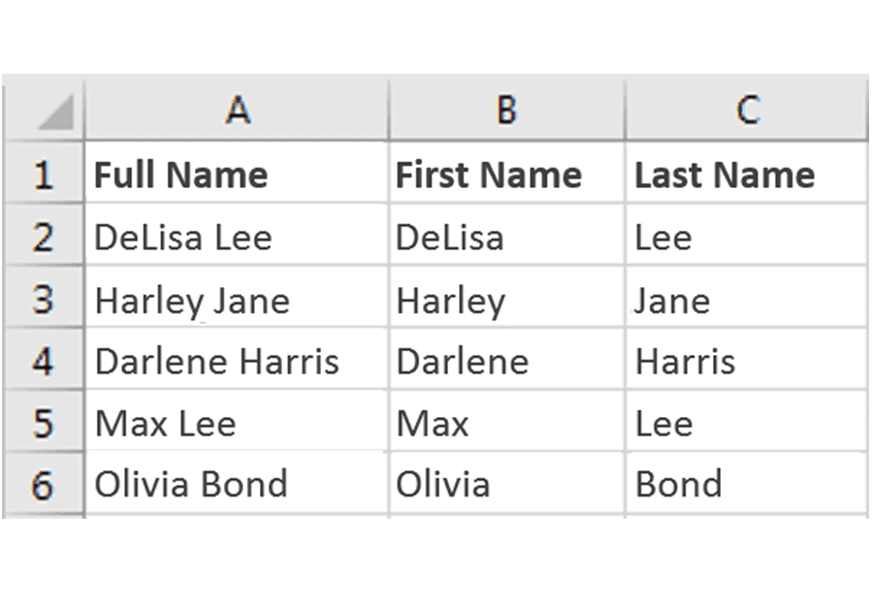873x607 pixels.
Task: Select cell containing DeLisa Lee
Action: pos(238,236)
